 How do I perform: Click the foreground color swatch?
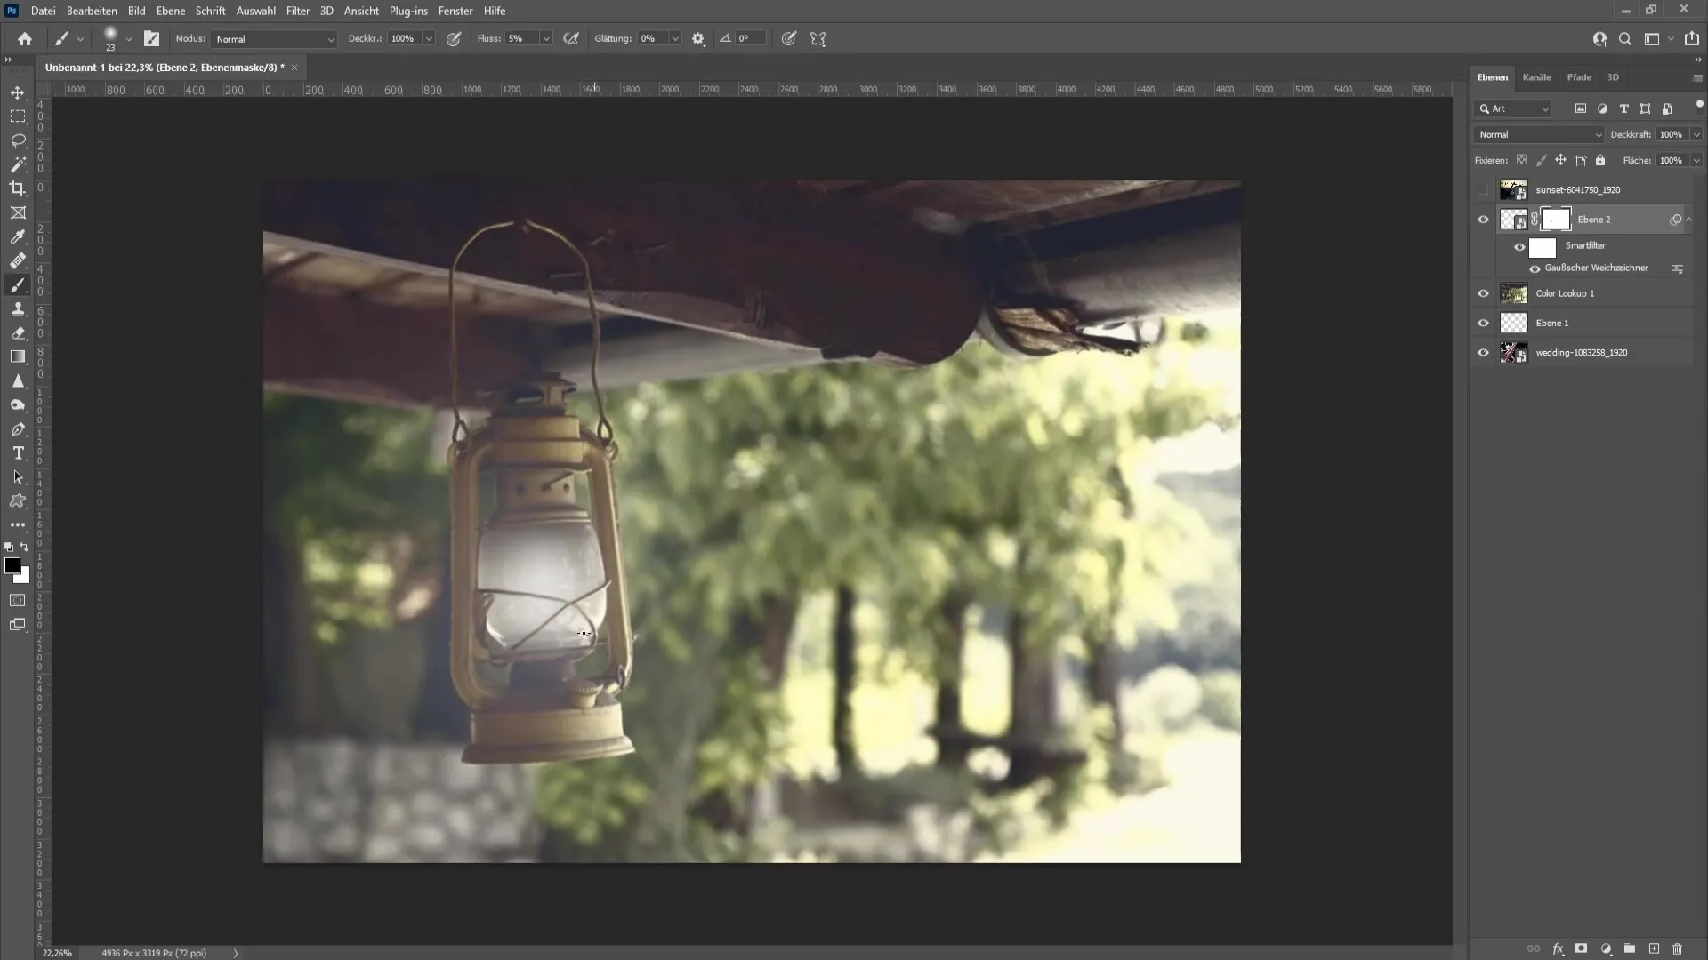click(x=12, y=566)
